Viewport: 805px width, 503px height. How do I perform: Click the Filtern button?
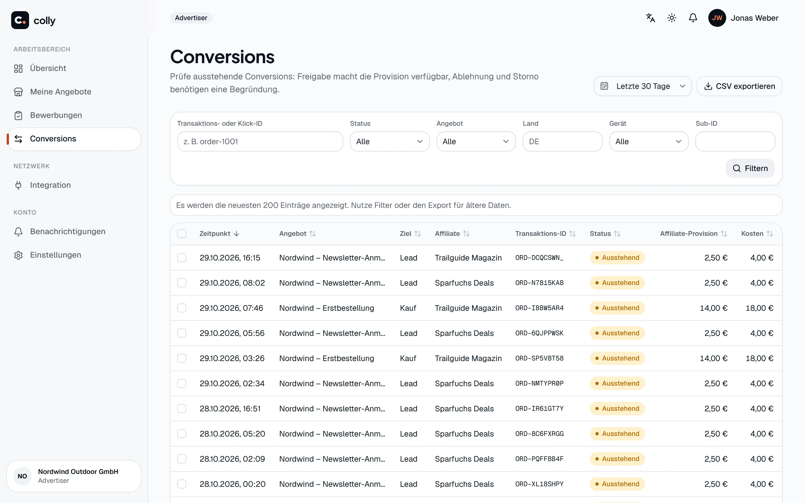(x=750, y=168)
